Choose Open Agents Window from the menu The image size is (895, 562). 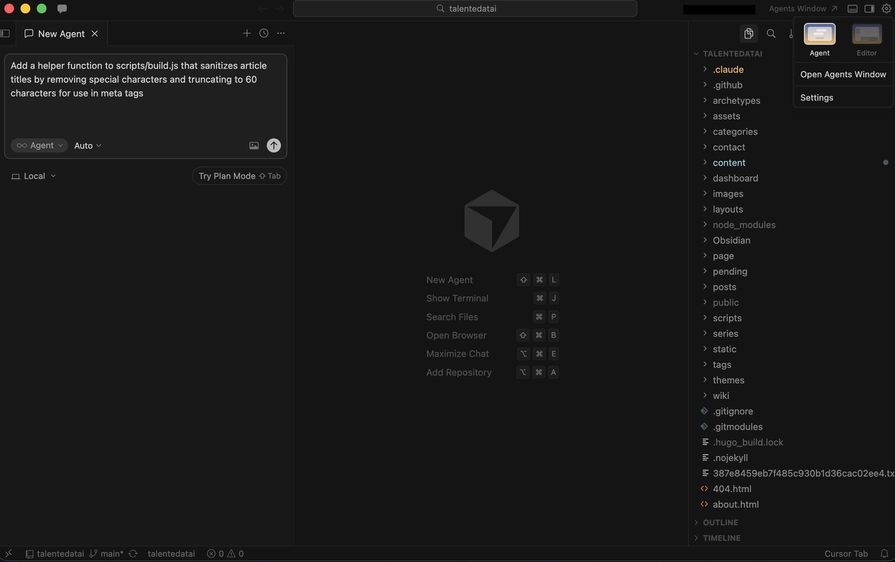tap(842, 74)
